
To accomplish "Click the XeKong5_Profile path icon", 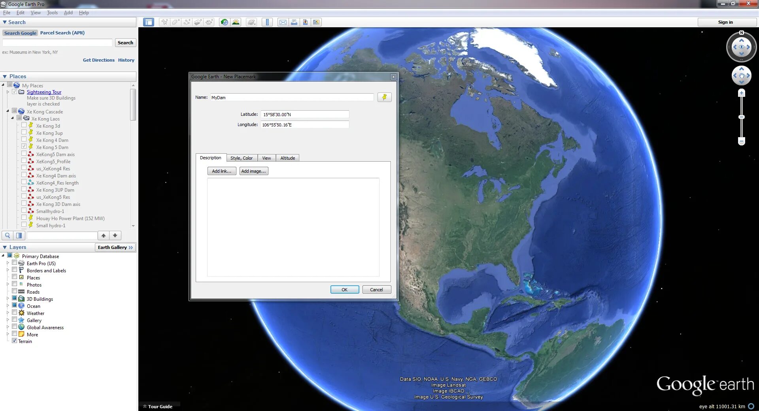I will tap(31, 161).
